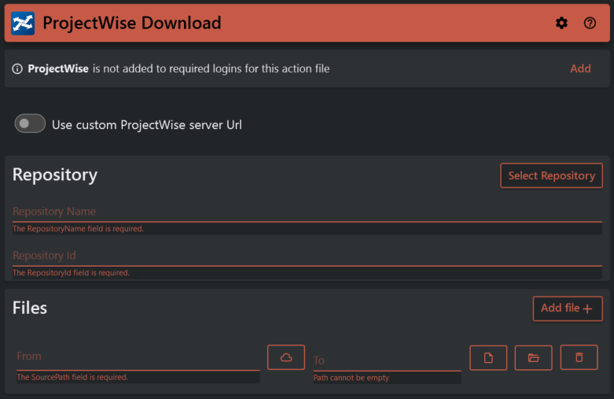Click the 'The RepositoryId field is required.' message
Screen dimensions: 614x399
pyautogui.click(x=71, y=272)
